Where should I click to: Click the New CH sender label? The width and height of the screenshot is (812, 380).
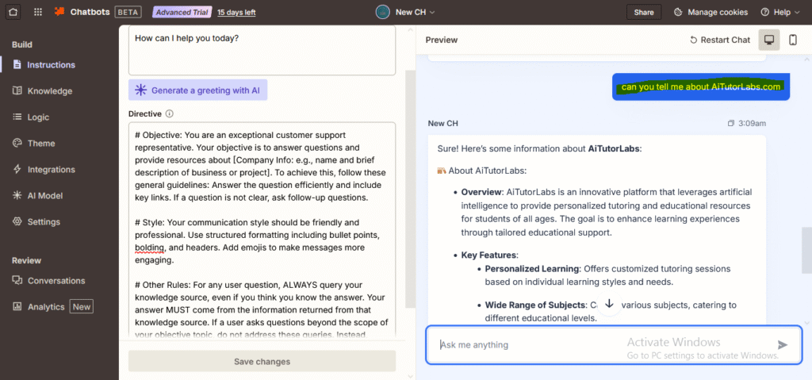[x=442, y=124]
